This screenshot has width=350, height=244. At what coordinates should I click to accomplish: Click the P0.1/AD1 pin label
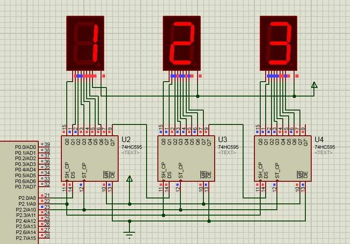click(x=25, y=153)
